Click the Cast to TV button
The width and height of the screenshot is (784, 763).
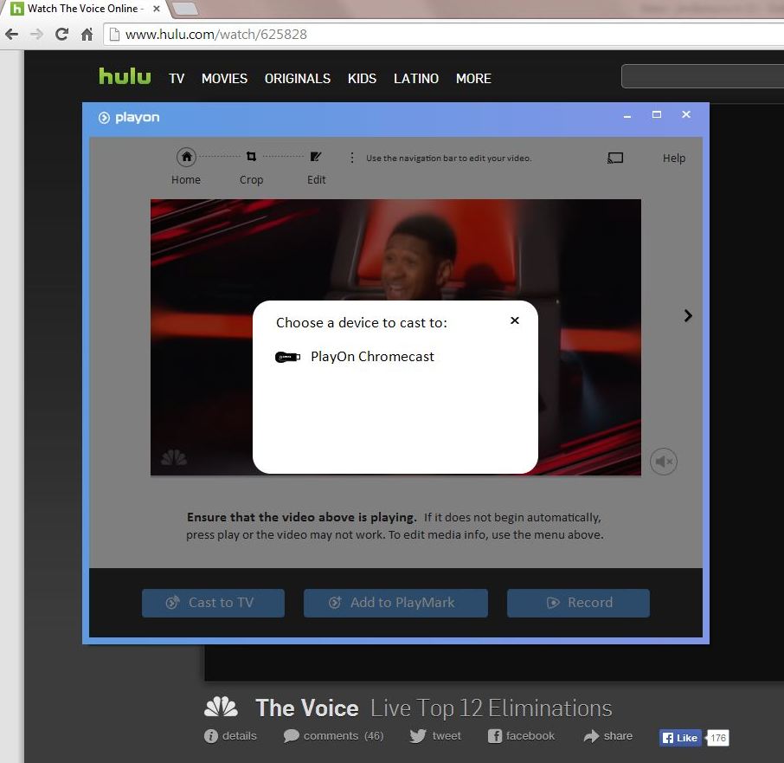[213, 603]
